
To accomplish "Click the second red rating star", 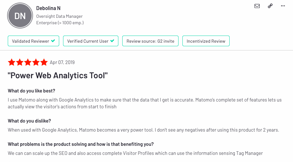I will [20, 62].
